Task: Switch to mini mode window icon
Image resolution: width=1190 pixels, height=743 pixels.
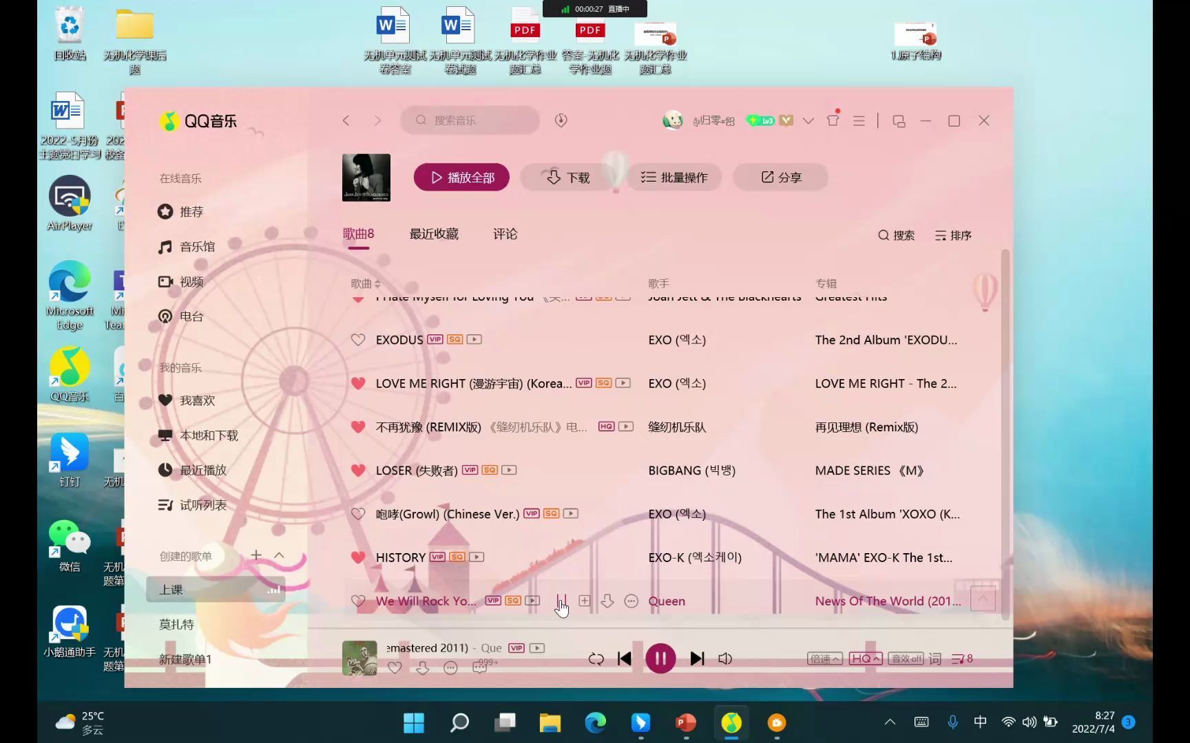Action: (x=899, y=121)
